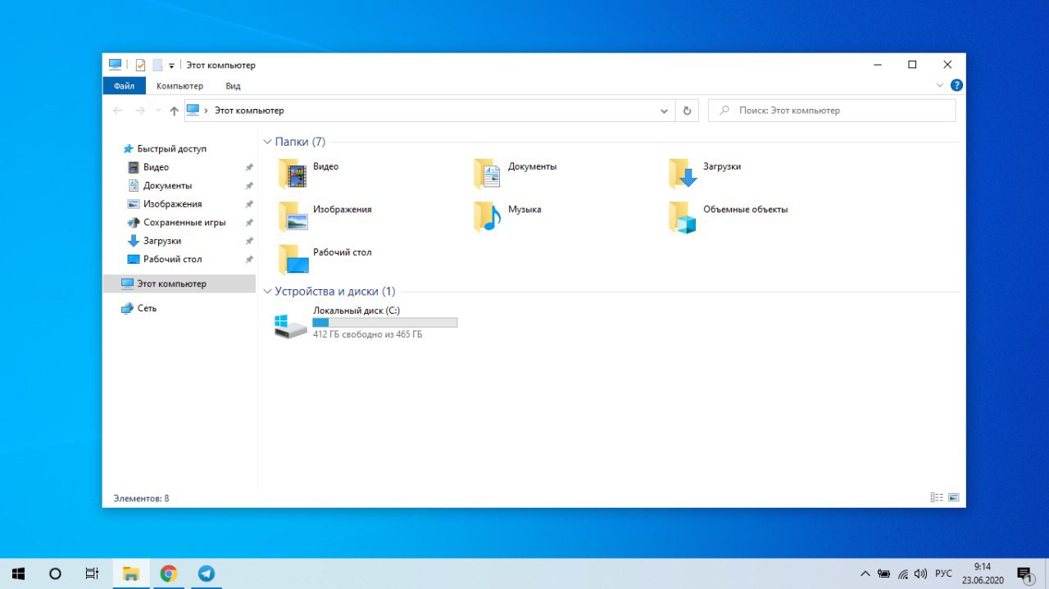Open the notification center icon
The width and height of the screenshot is (1049, 589).
click(x=1024, y=573)
